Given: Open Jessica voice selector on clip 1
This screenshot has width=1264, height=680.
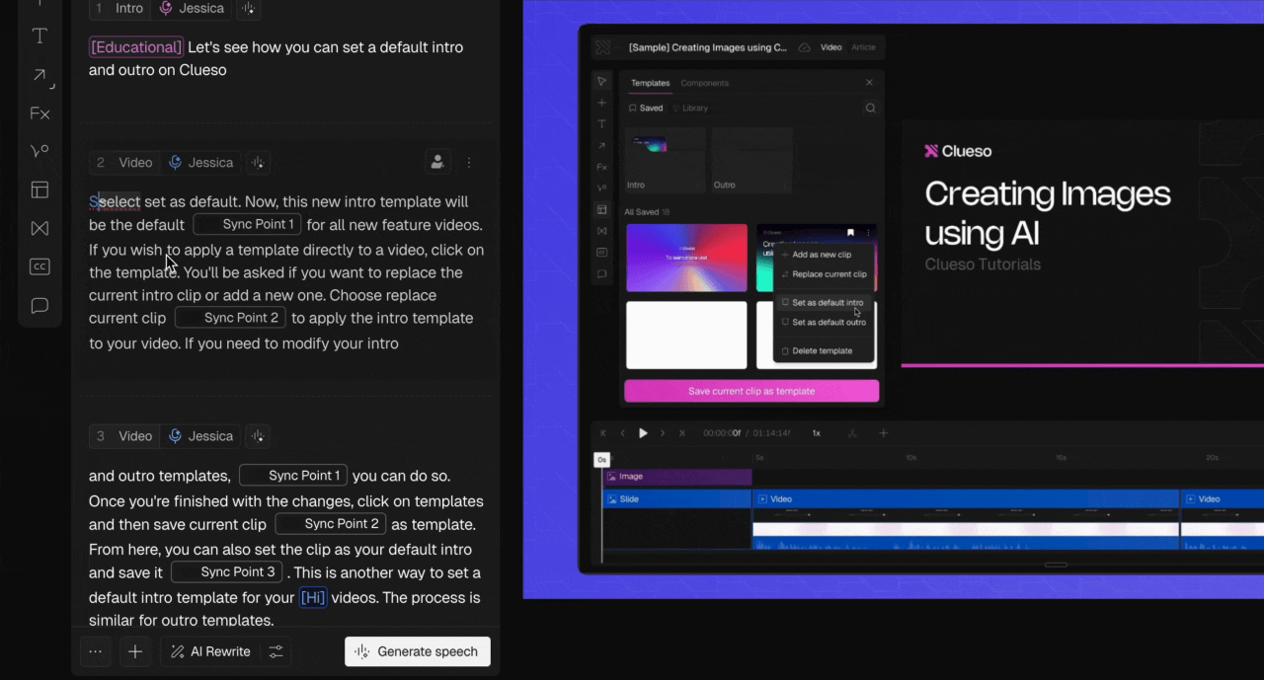Looking at the screenshot, I should coord(191,8).
